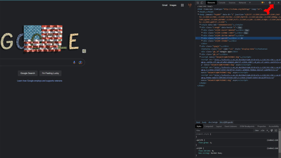Image resolution: width=281 pixels, height=158 pixels.
Task: Start voice search with the microphone icon
Action: click(74, 62)
